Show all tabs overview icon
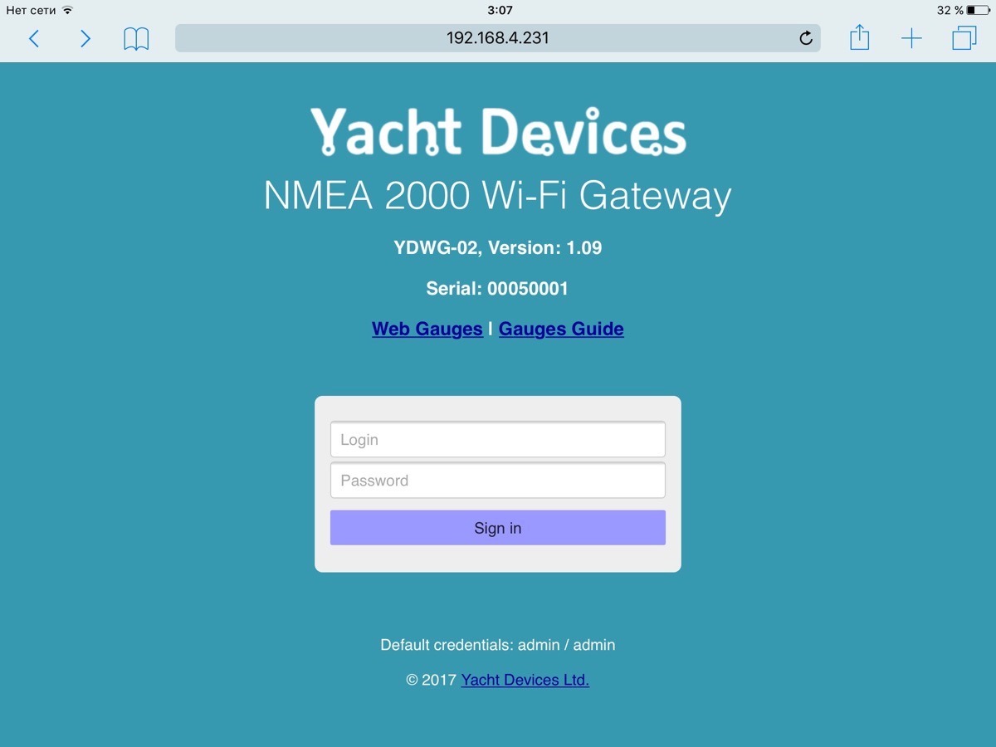The image size is (996, 747). 964,38
